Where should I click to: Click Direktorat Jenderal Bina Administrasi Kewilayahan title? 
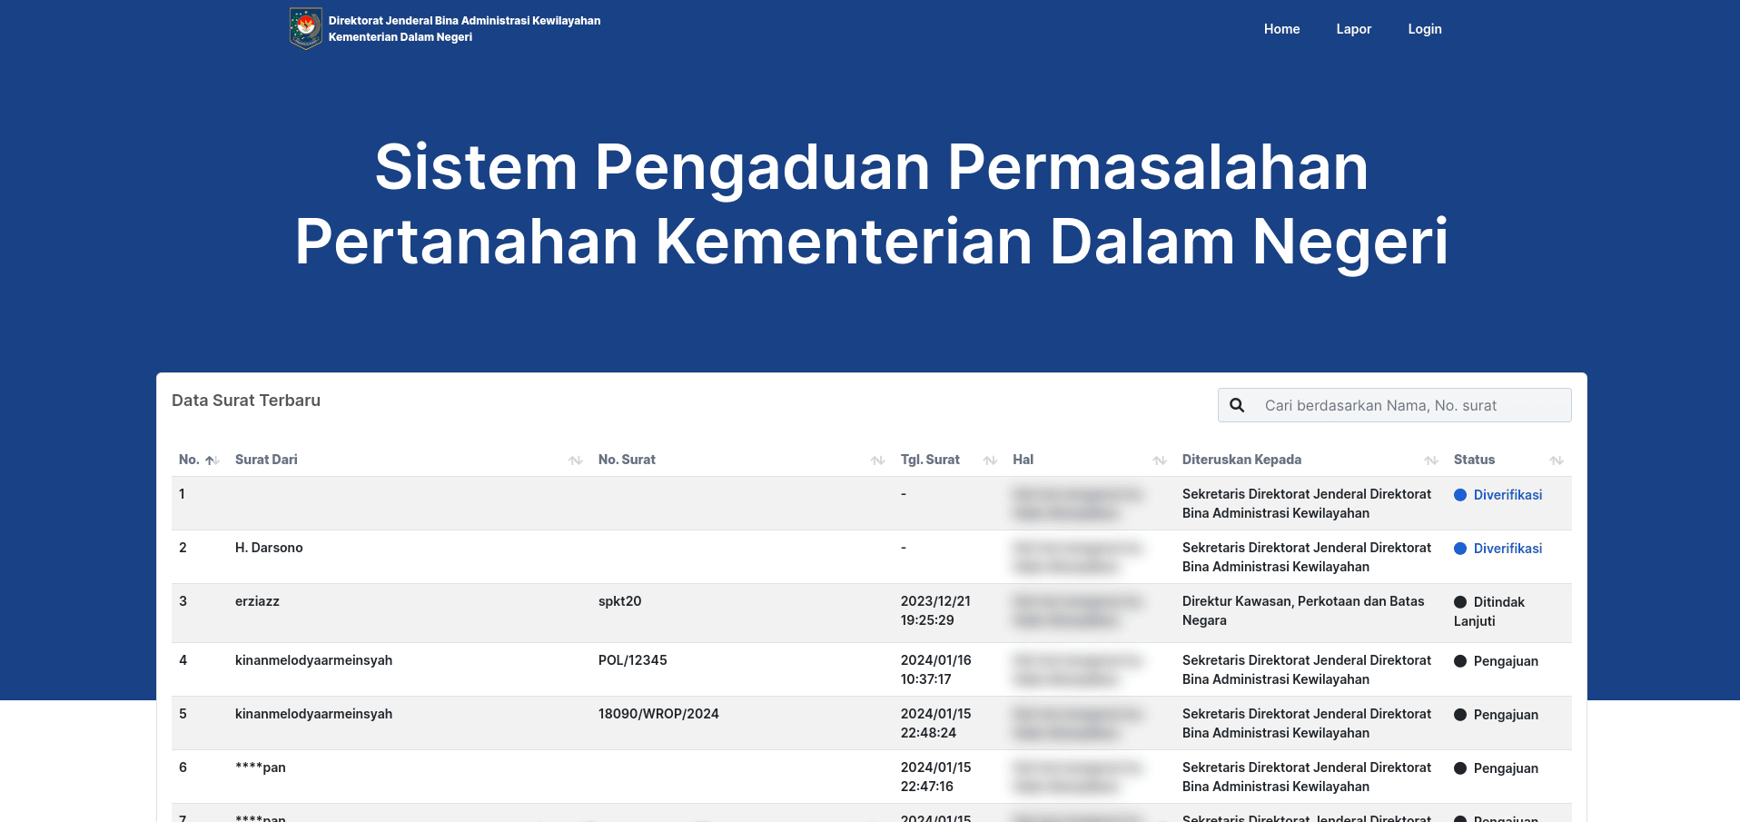(x=464, y=21)
